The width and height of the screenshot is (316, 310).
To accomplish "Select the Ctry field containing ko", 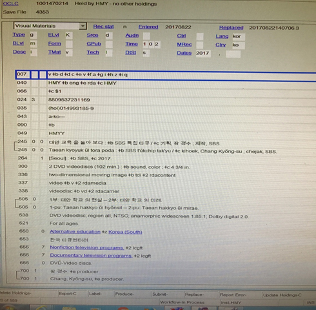I will (x=239, y=45).
